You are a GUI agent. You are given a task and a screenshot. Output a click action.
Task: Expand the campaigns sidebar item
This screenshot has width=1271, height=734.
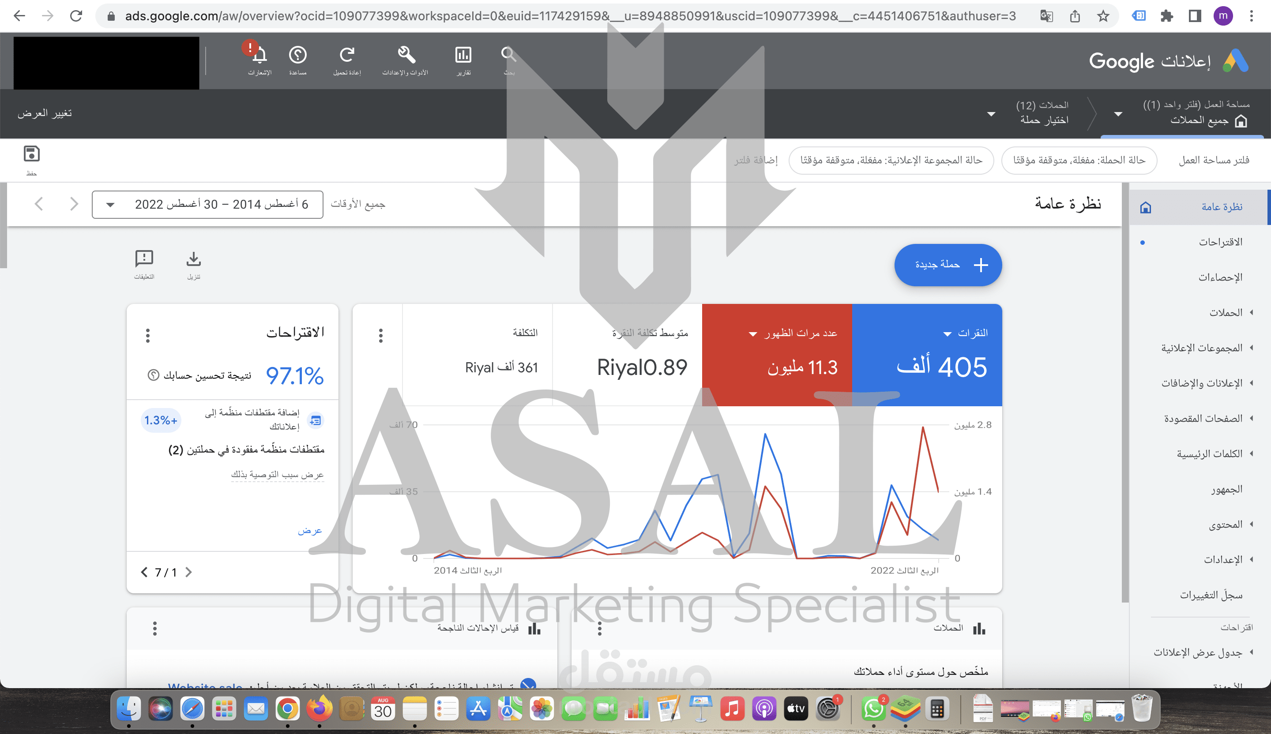[x=1226, y=313]
